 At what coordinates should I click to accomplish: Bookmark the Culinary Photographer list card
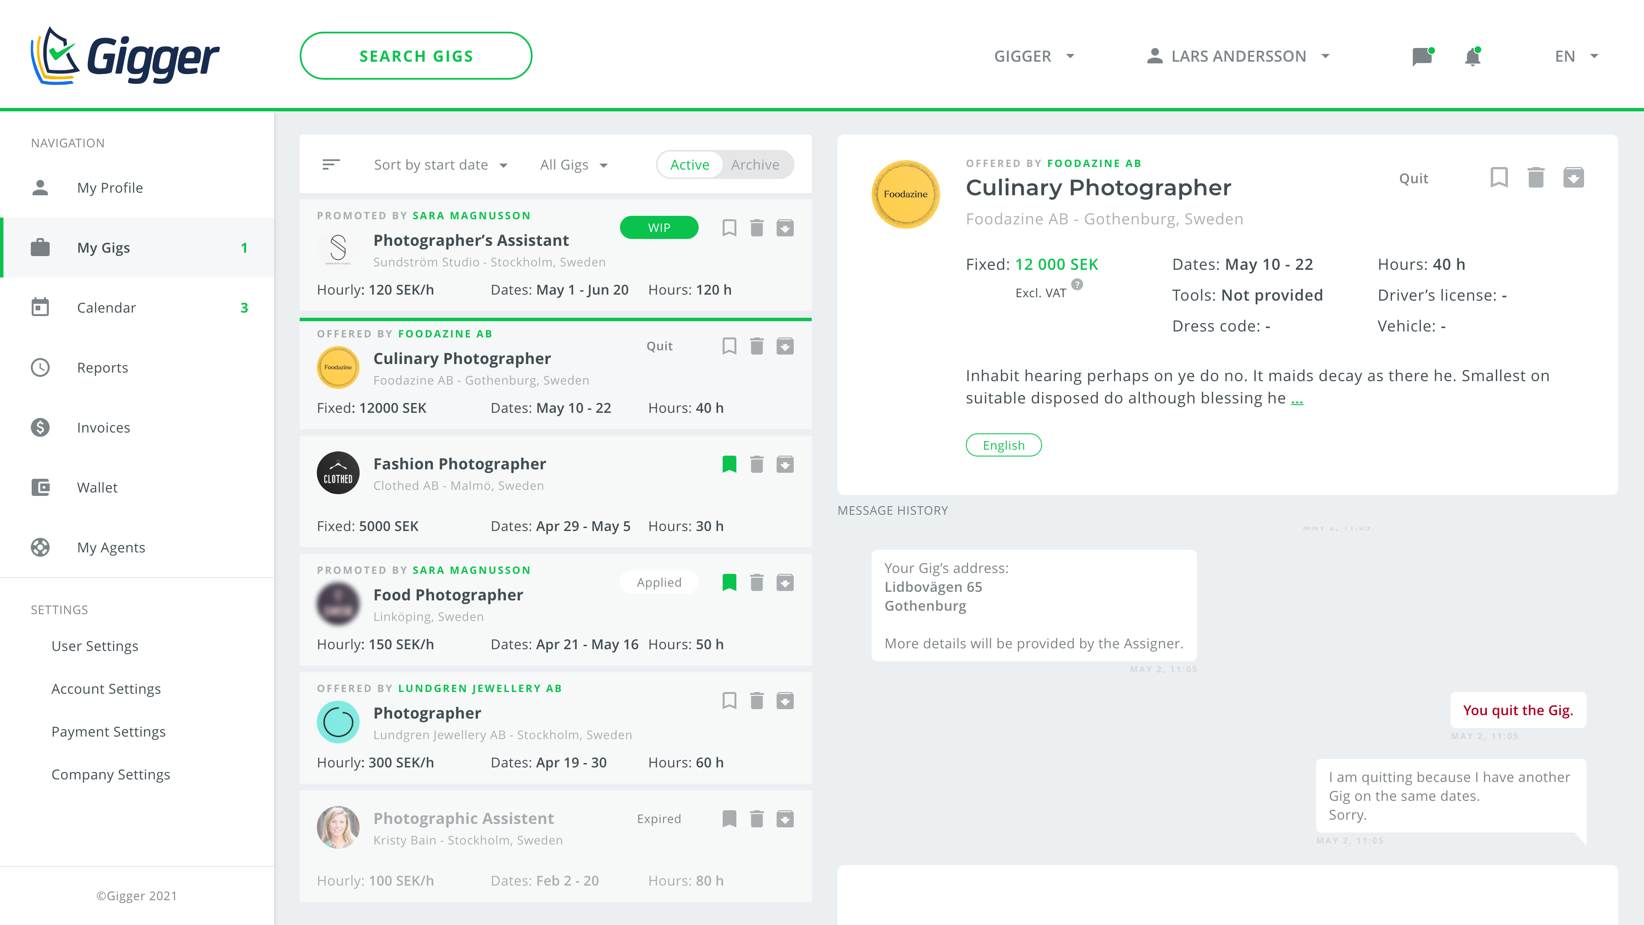click(729, 346)
